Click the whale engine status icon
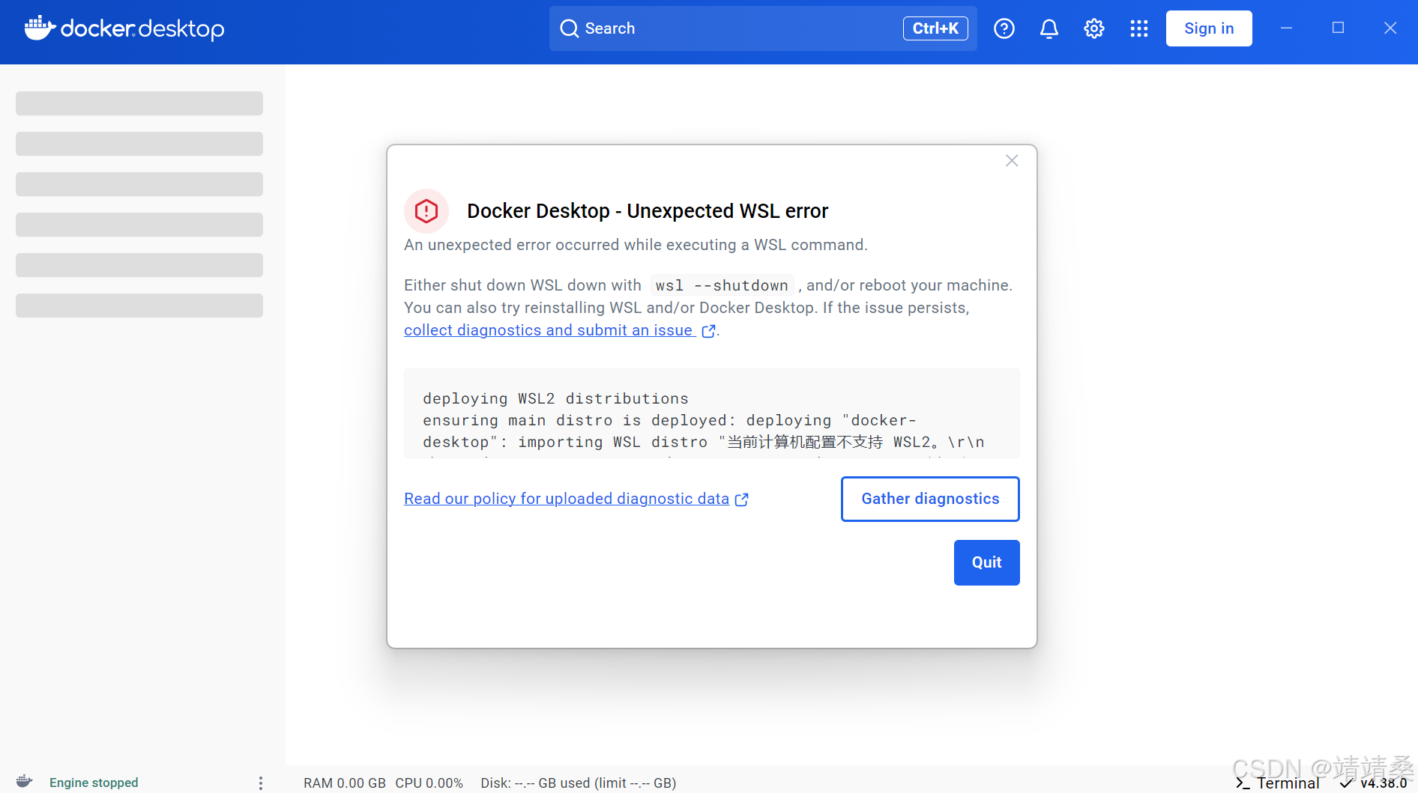 click(24, 782)
